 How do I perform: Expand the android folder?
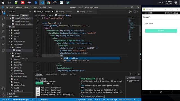click(9, 33)
